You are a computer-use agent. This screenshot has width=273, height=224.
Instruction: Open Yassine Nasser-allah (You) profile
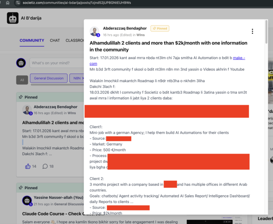point(58,197)
